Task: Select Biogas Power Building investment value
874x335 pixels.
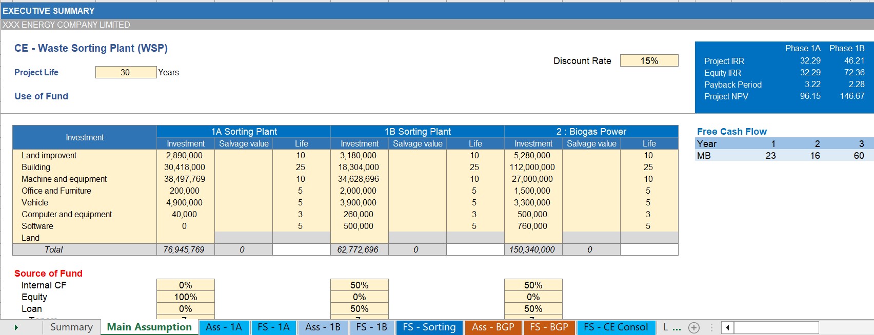Action: coord(532,167)
